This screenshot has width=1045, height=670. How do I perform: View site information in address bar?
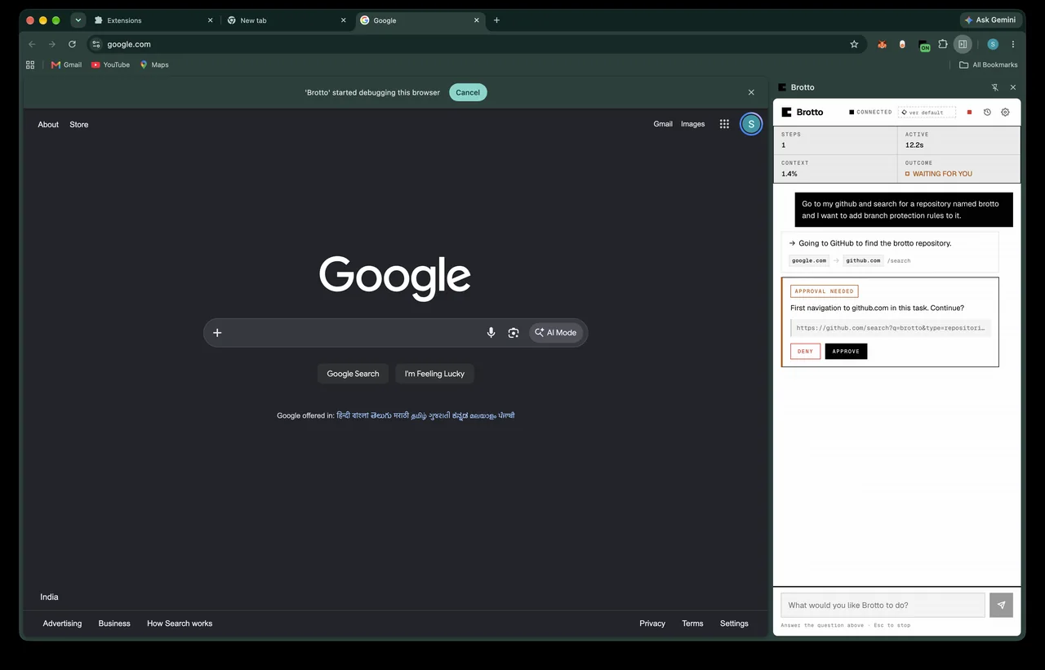pos(96,44)
